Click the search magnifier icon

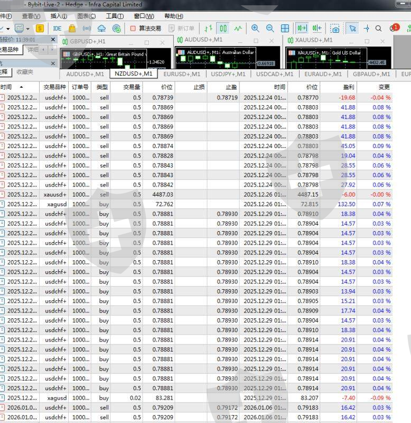(378, 29)
